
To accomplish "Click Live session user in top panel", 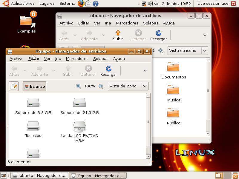I will pos(214,4).
